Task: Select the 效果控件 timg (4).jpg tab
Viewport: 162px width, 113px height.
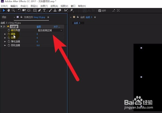Action: click(35, 17)
